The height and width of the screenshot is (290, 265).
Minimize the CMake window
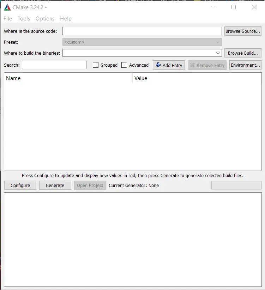pyautogui.click(x=213, y=7)
